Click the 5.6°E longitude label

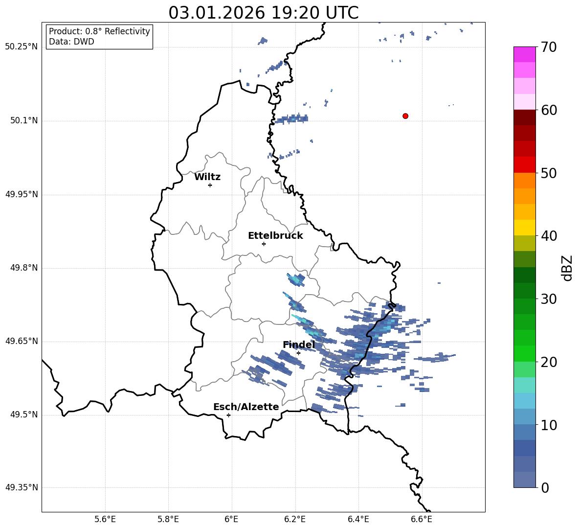coord(105,520)
